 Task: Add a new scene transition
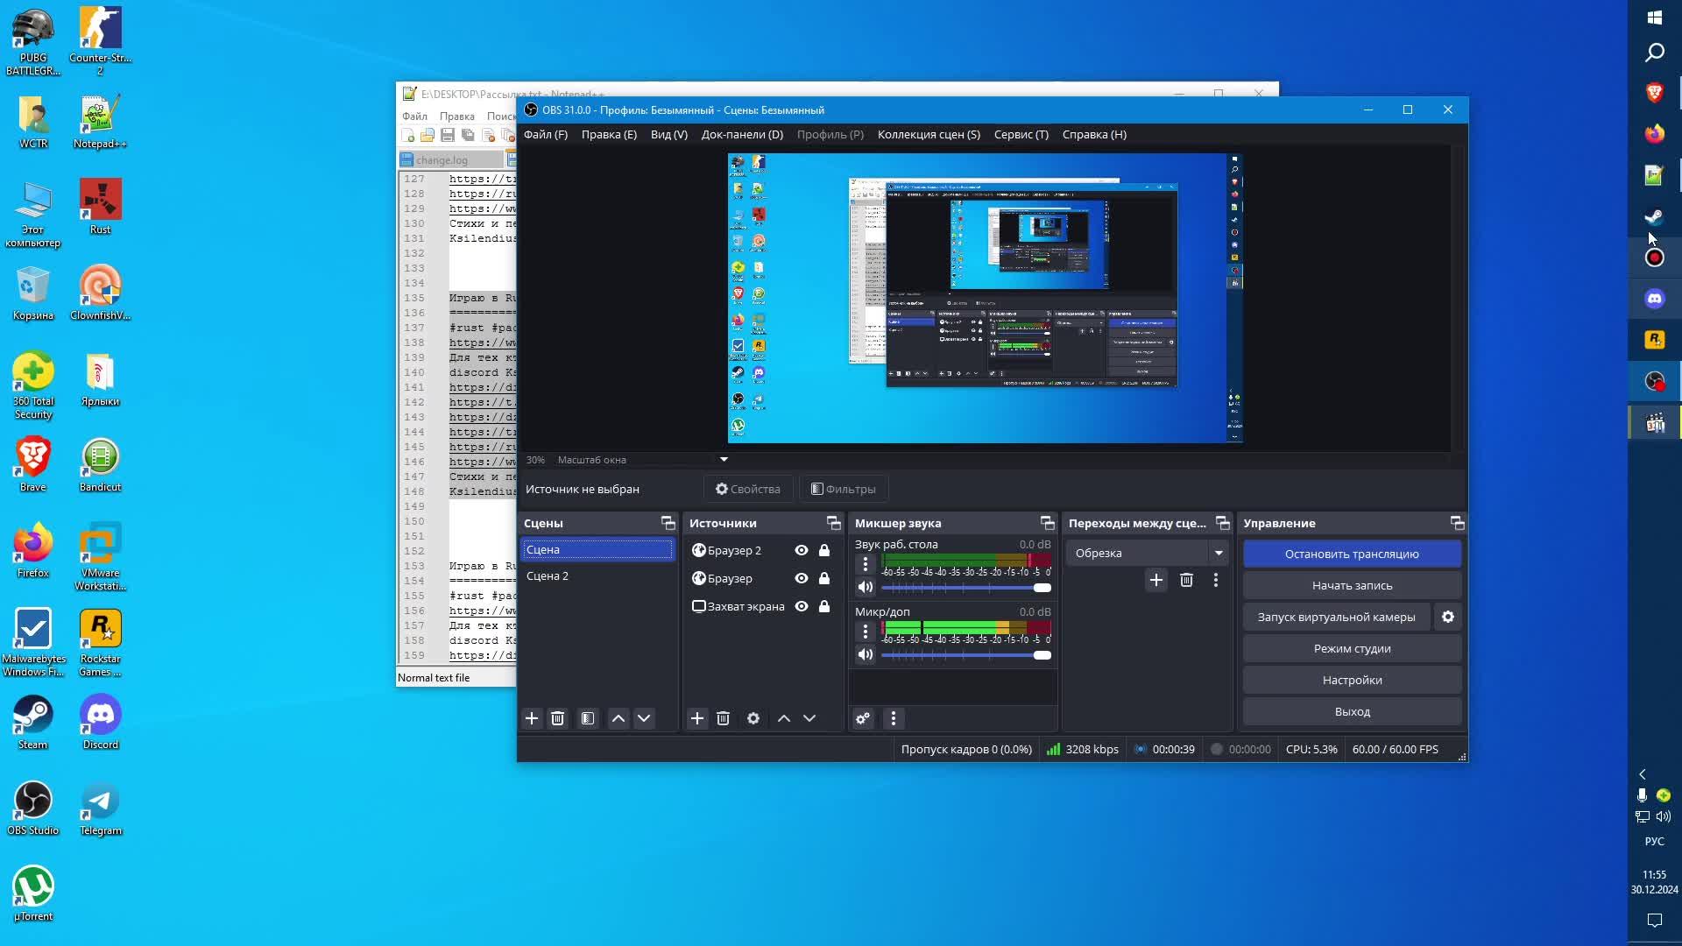point(1156,580)
